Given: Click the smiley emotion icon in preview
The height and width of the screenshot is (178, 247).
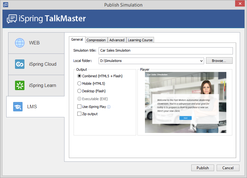Looking at the screenshot, I should pyautogui.click(x=222, y=82).
